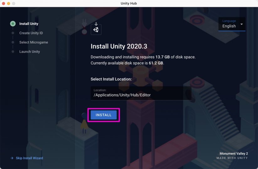
Task: Click the Select Install Location label
Action: pyautogui.click(x=111, y=79)
